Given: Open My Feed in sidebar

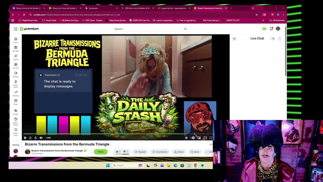Looking at the screenshot, I should [16, 49].
